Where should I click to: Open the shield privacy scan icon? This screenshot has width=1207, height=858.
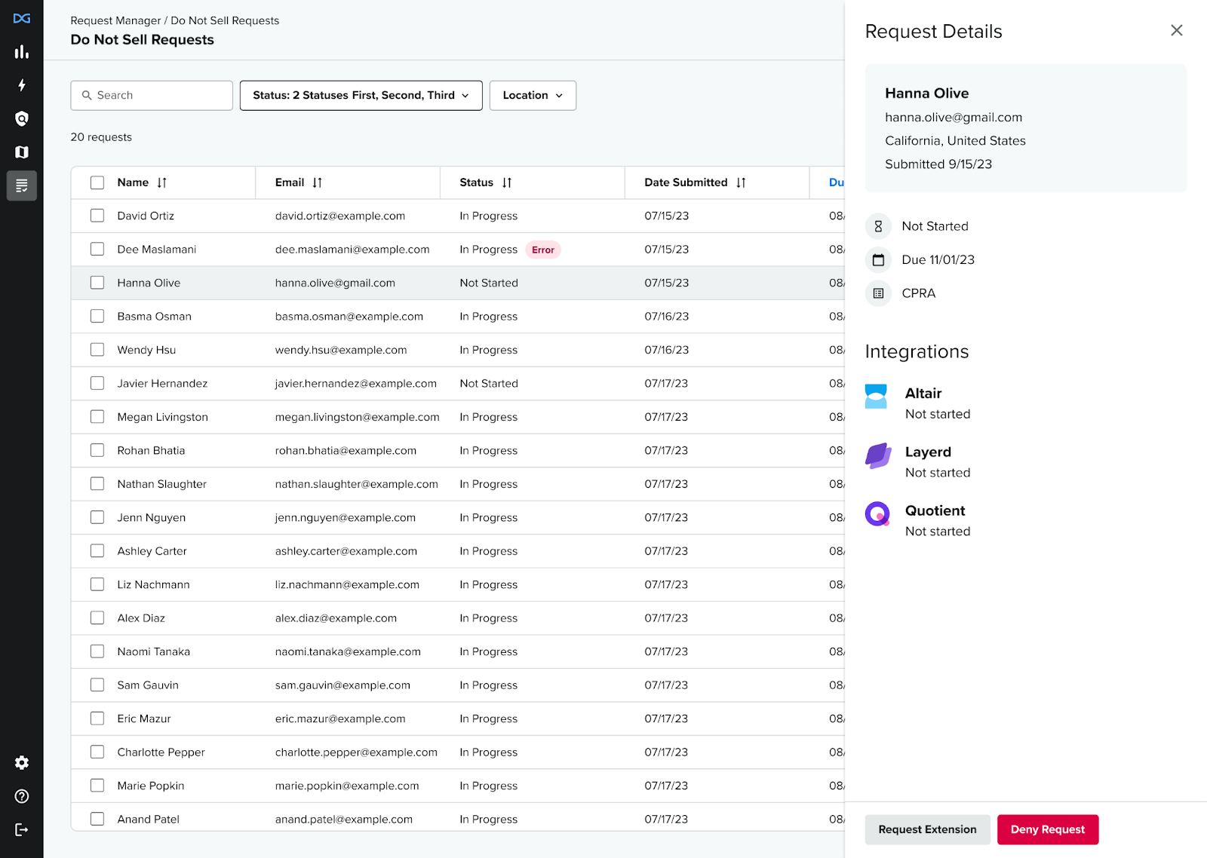pos(21,119)
